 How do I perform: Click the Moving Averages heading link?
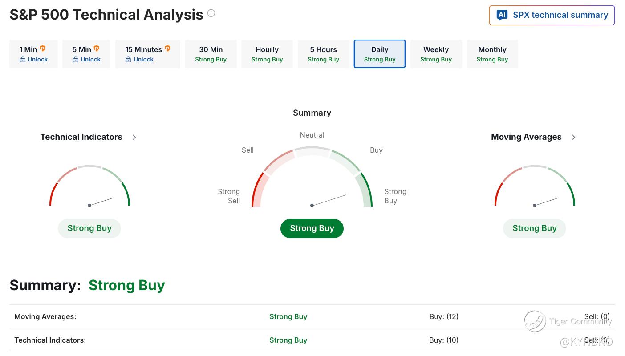pyautogui.click(x=526, y=137)
